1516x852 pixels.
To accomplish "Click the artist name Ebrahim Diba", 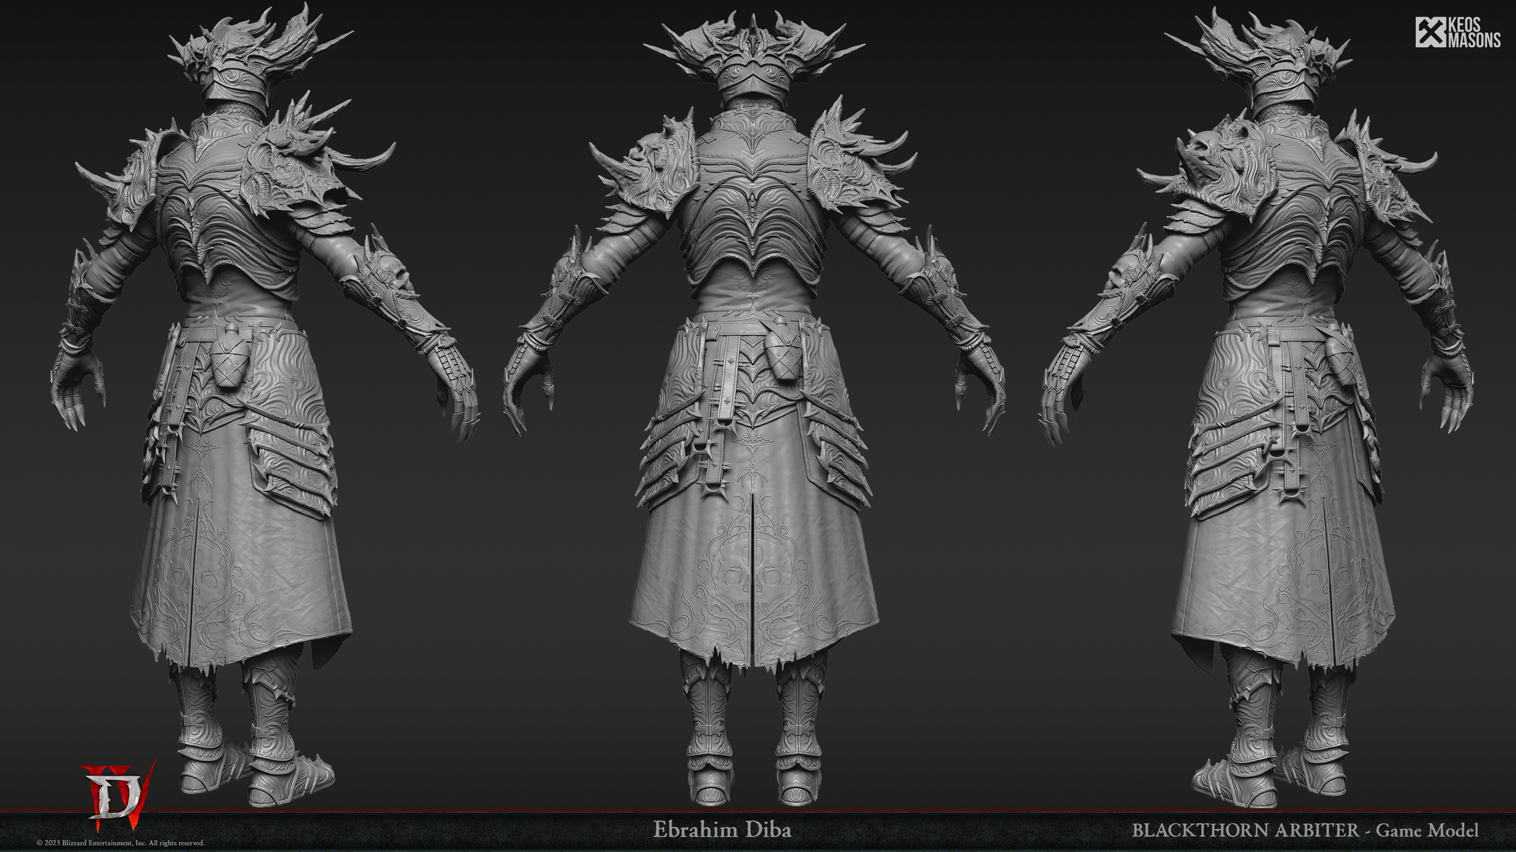I will point(722,830).
